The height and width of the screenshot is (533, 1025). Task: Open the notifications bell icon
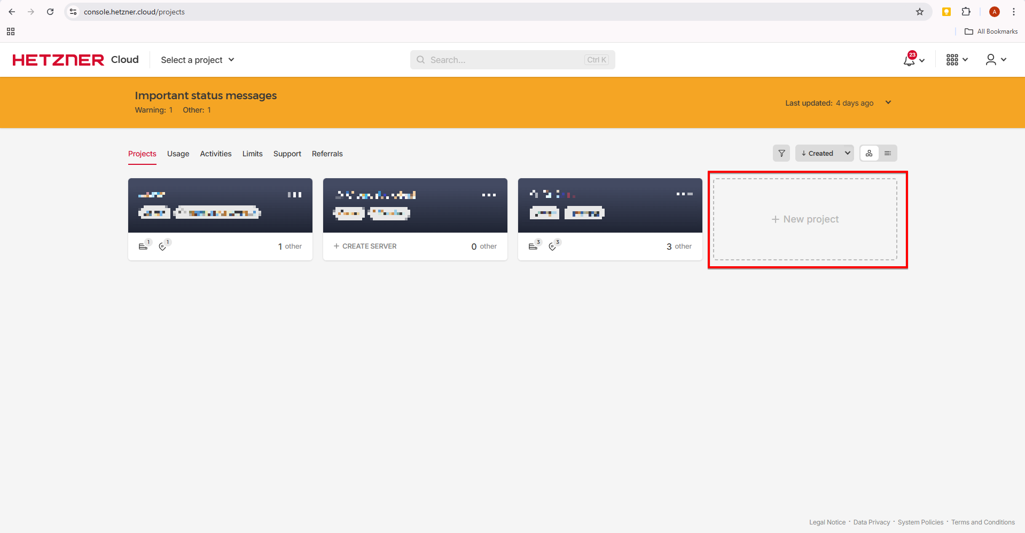tap(909, 60)
